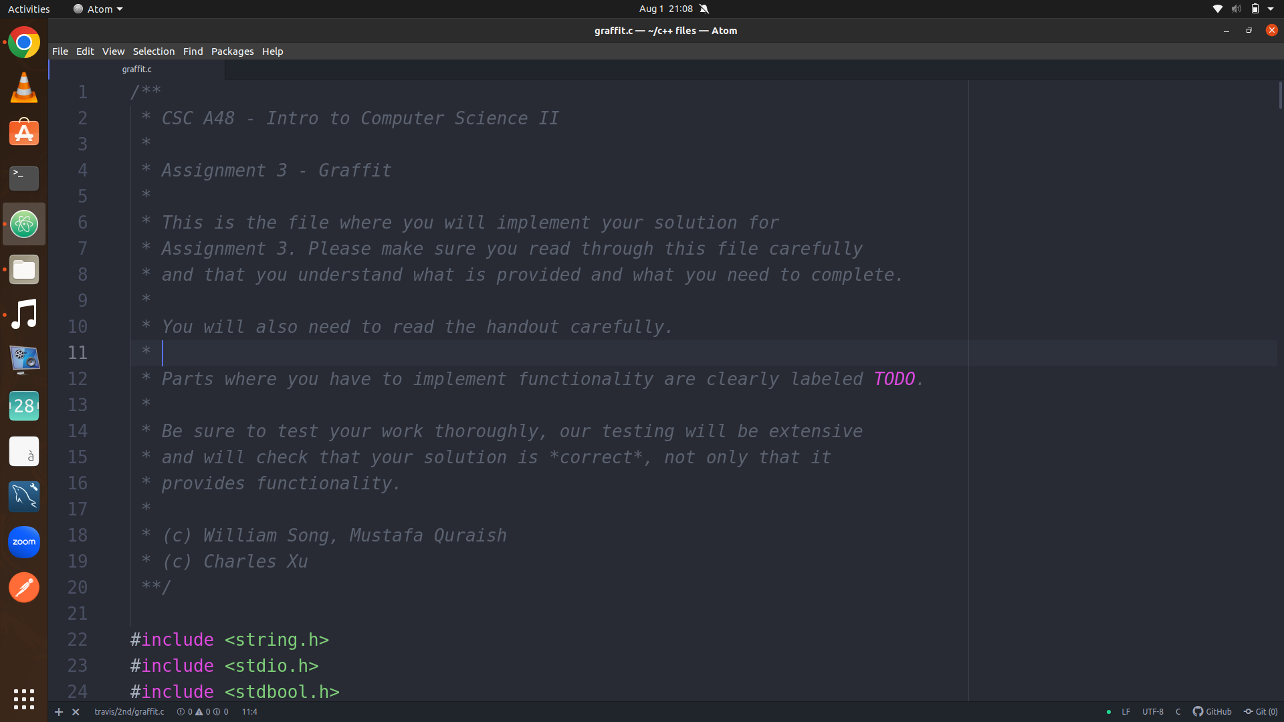This screenshot has height=722, width=1284.
Task: Select the graffit.c tab
Action: (x=137, y=69)
